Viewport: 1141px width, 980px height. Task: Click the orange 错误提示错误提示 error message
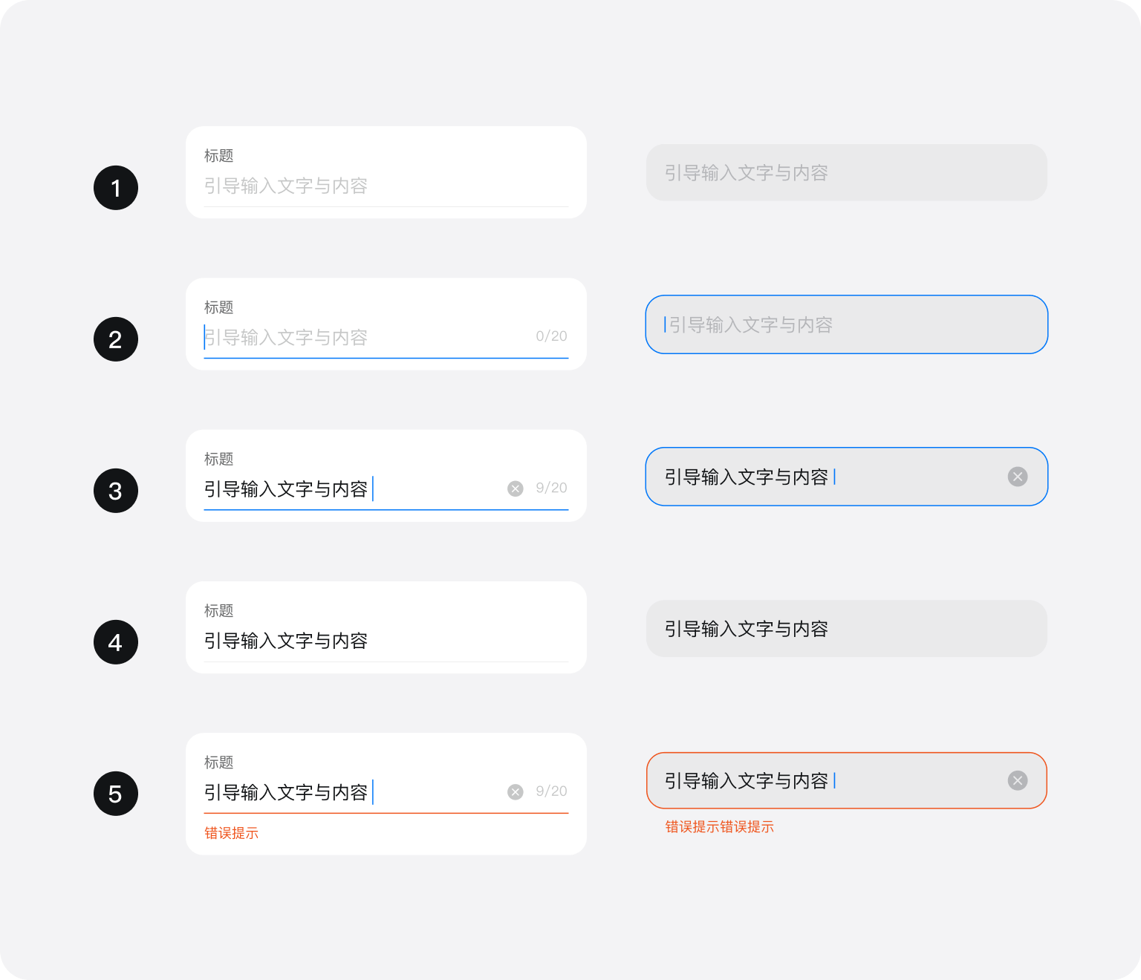pos(719,827)
